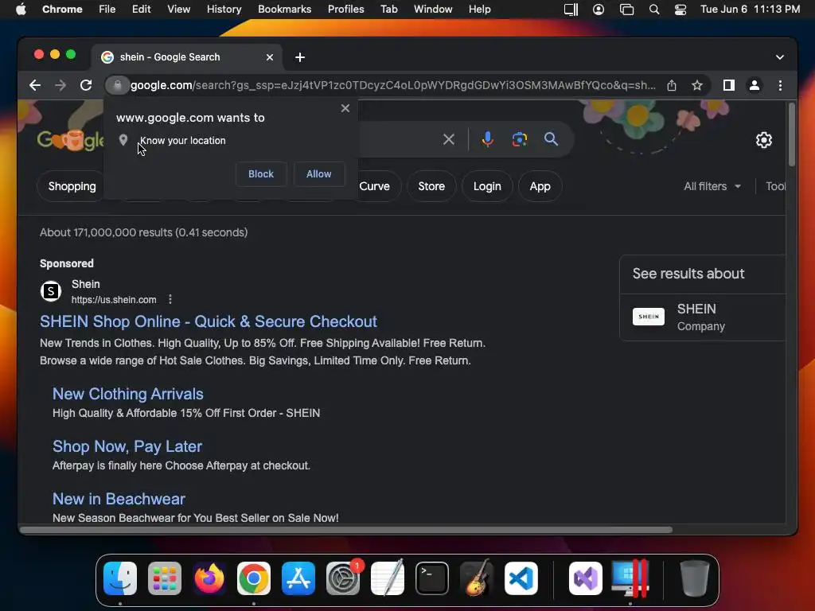Launch GarageBand from the Dock
The height and width of the screenshot is (611, 815).
(477, 578)
